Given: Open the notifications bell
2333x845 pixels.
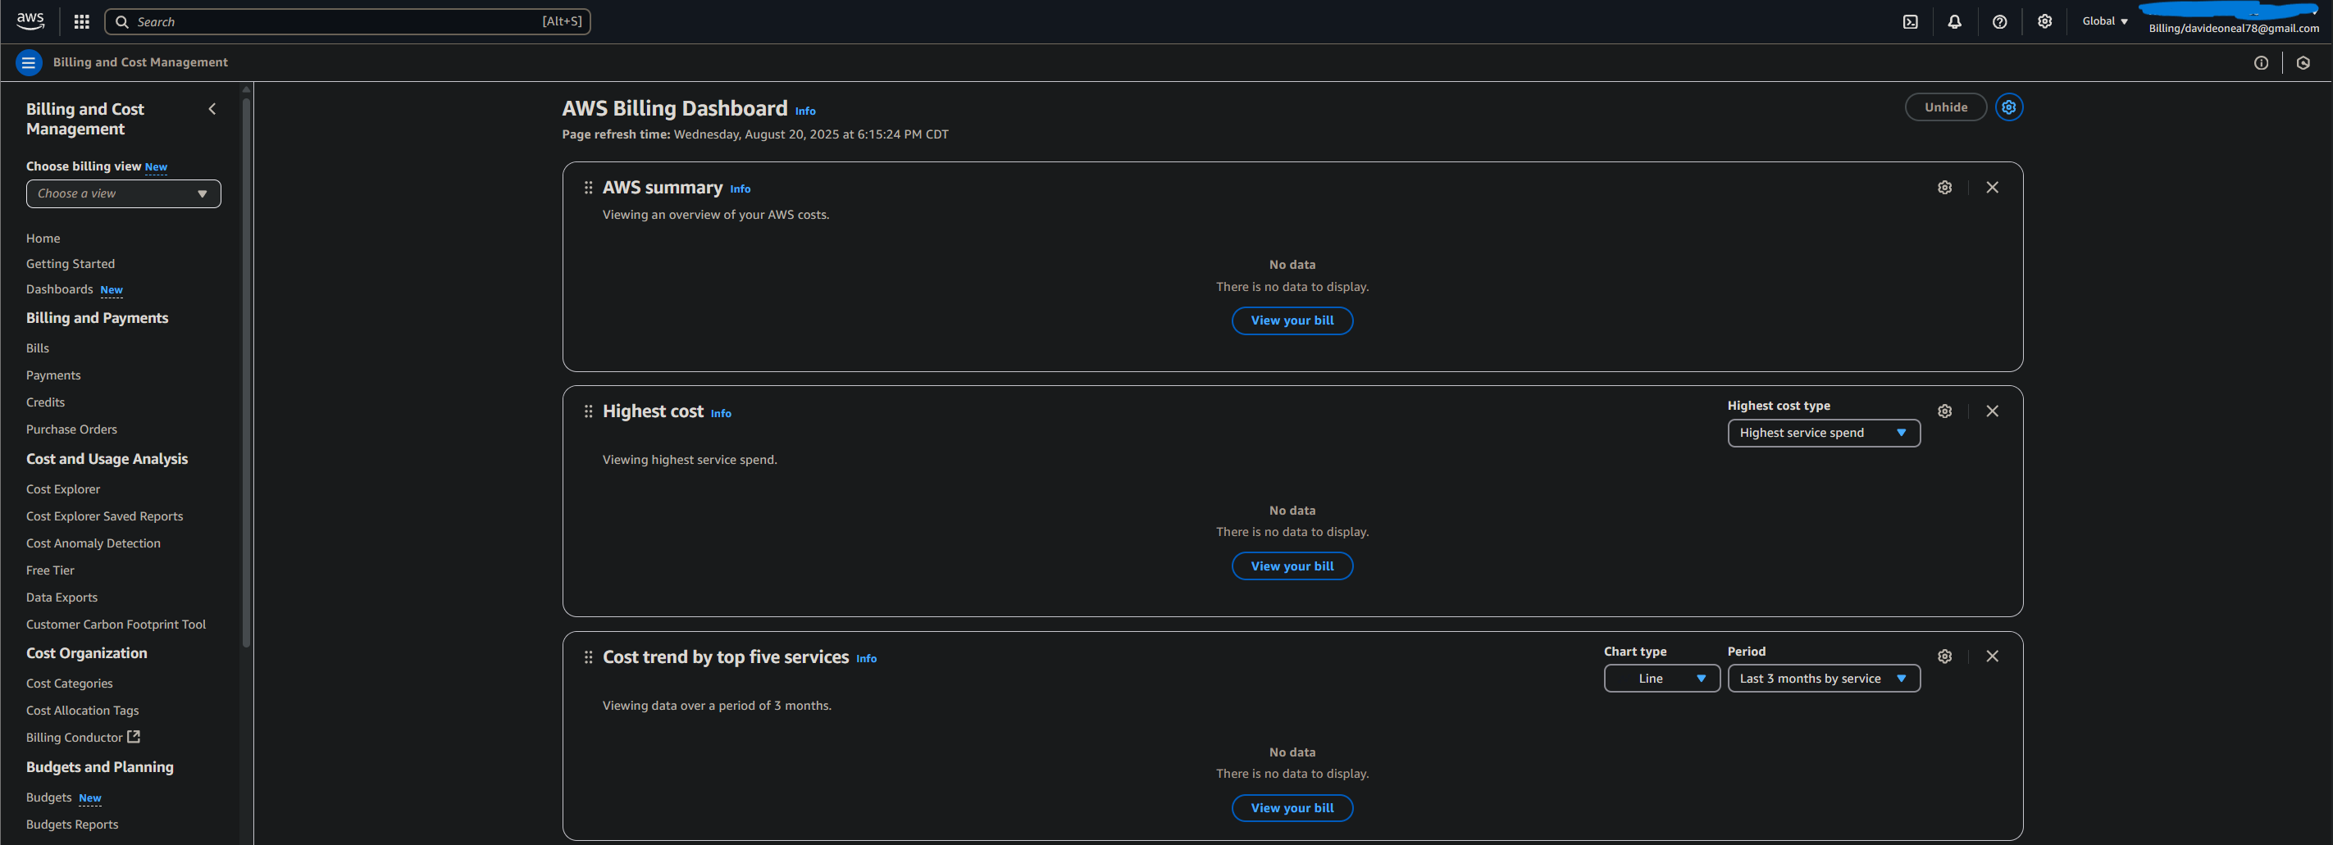Looking at the screenshot, I should tap(1954, 21).
